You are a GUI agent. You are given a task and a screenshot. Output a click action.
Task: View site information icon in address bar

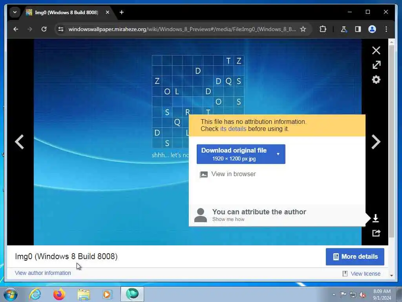coord(61,29)
